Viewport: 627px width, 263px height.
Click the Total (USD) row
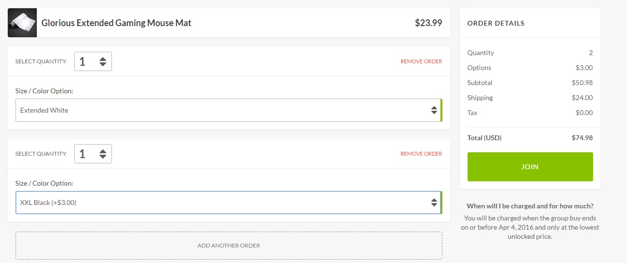(530, 138)
